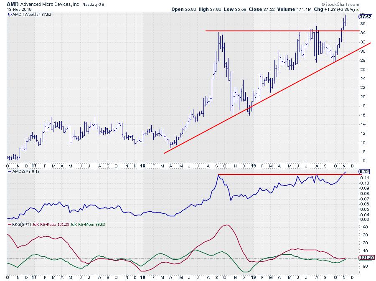This screenshot has height=281, width=376.
Task: Click the 'RRG(SPY)' indicator label
Action: click(x=22, y=225)
